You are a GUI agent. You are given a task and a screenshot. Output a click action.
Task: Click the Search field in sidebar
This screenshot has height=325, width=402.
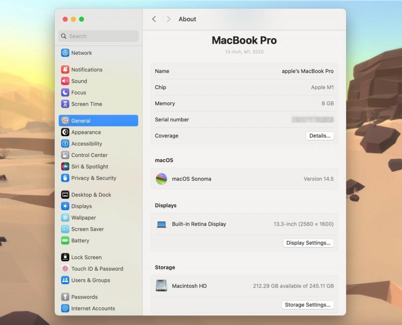click(x=98, y=36)
